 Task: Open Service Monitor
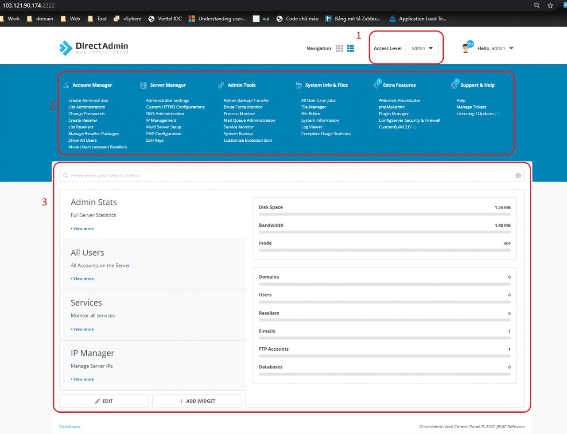pos(239,127)
